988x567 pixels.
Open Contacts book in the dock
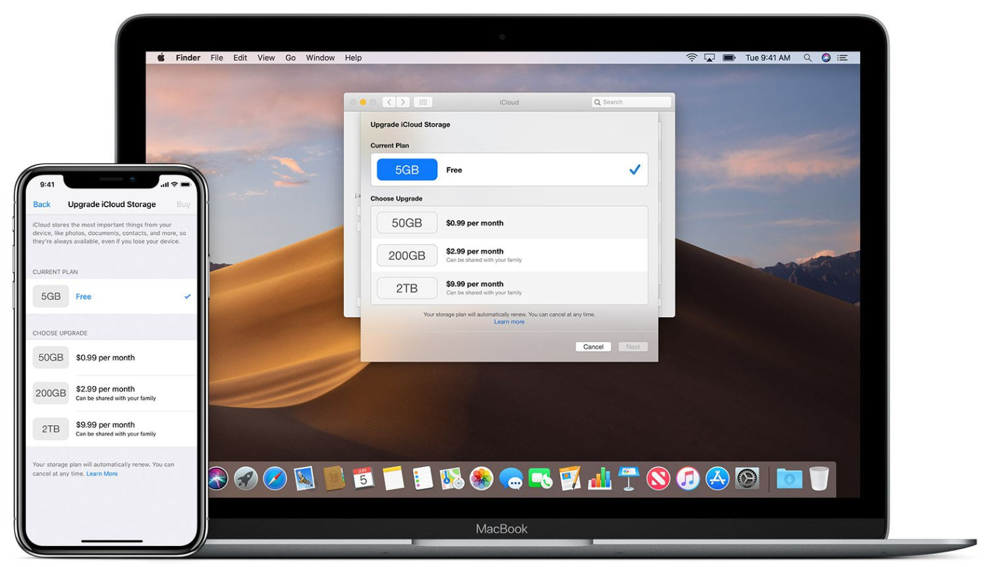pyautogui.click(x=334, y=479)
